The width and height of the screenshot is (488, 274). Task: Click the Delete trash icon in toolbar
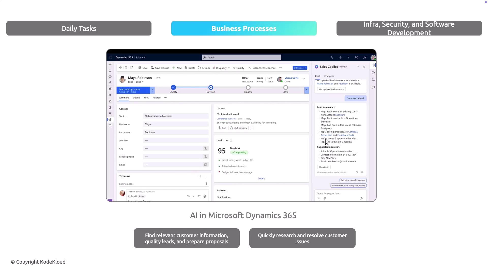click(186, 68)
